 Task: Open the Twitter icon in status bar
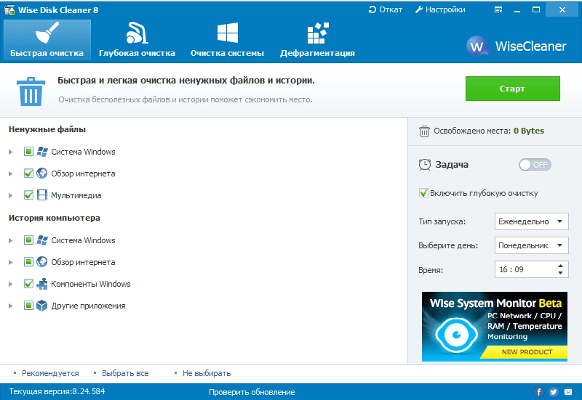pos(554,392)
